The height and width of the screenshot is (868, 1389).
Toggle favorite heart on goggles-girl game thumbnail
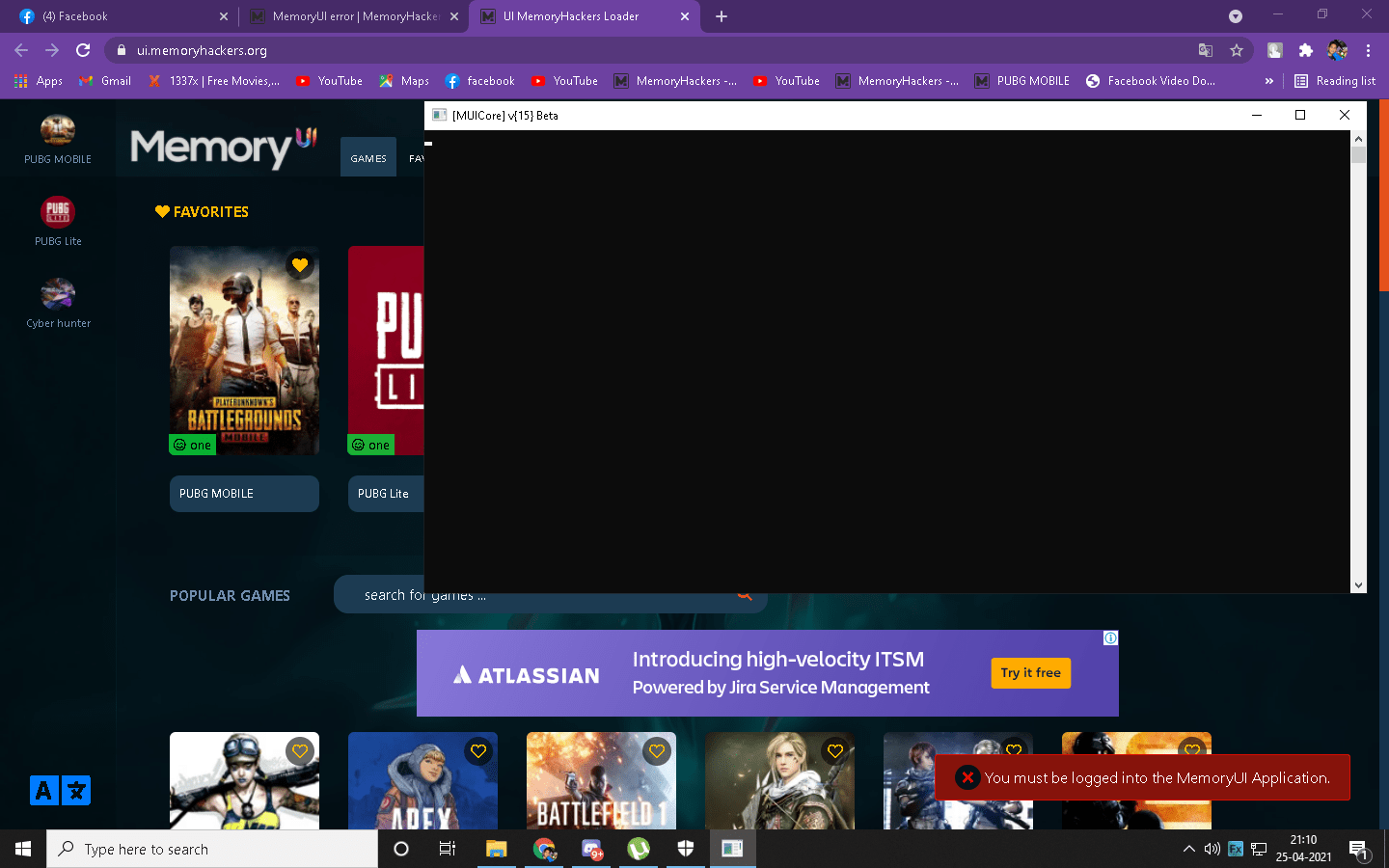(300, 751)
